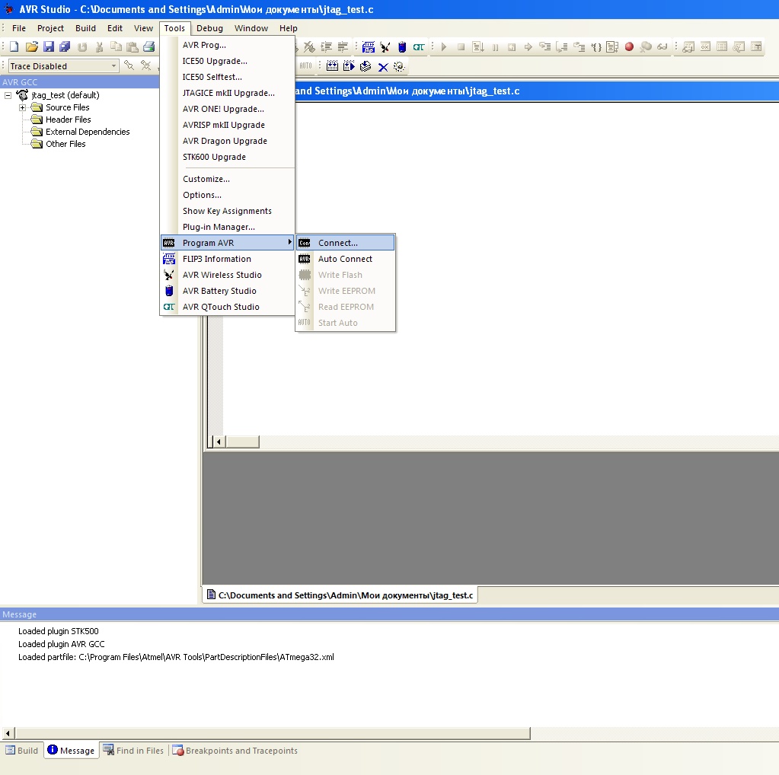Click the Paste toolbar icon
Viewport: 779px width, 775px height.
(132, 46)
